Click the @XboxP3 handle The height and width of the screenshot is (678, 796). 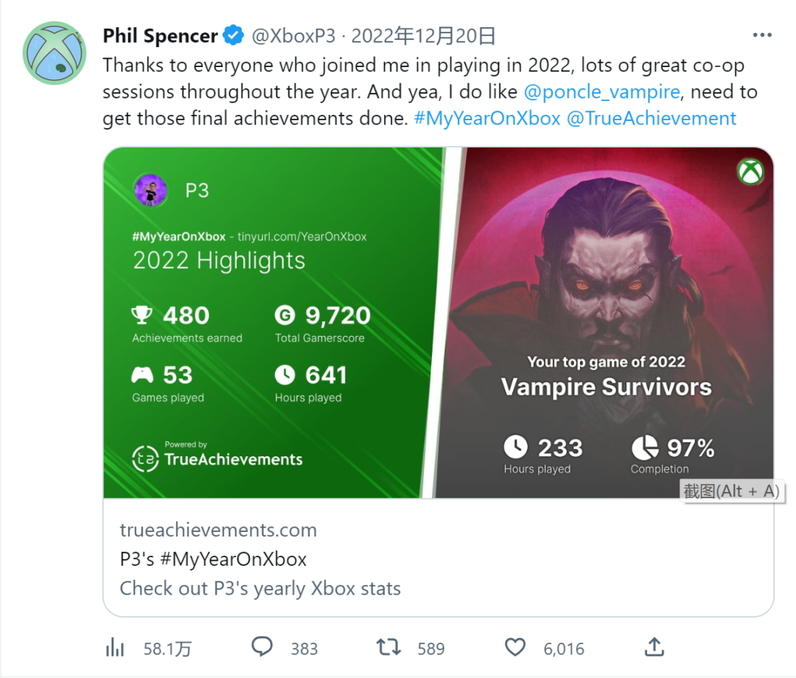(x=294, y=35)
